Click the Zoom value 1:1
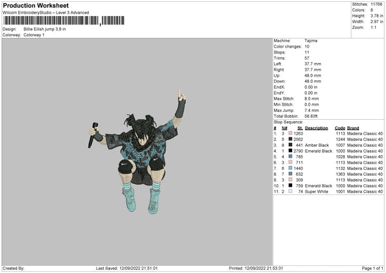386x273 pixels. 373,27
